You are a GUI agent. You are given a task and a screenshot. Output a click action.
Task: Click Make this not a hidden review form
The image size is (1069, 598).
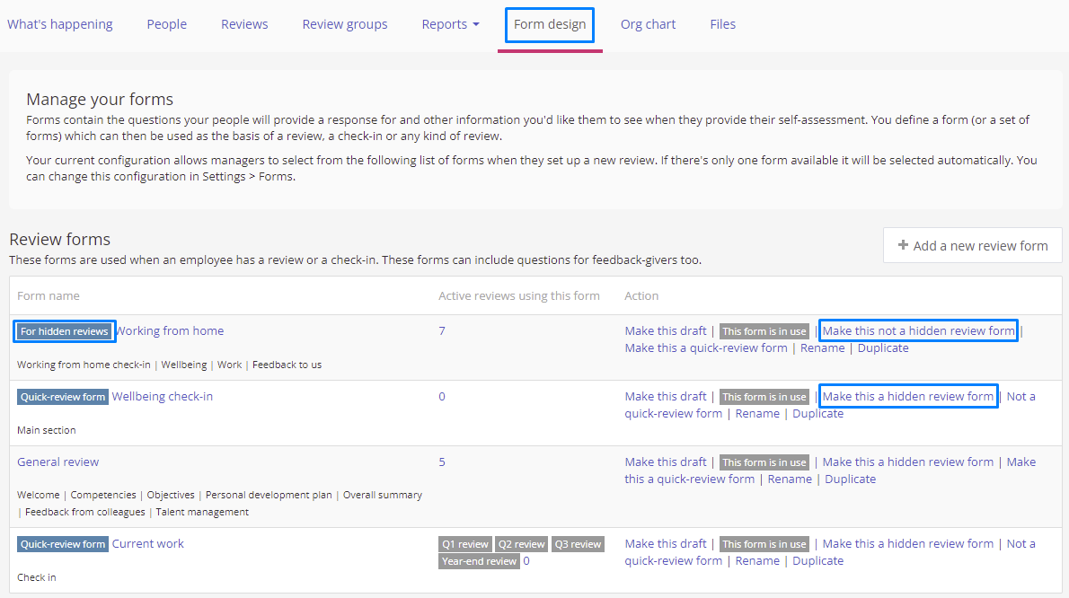[918, 331]
